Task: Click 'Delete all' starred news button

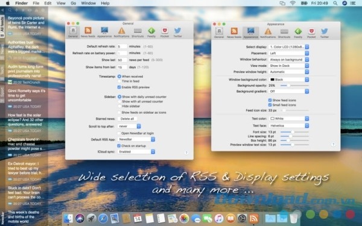Action: 127,119
